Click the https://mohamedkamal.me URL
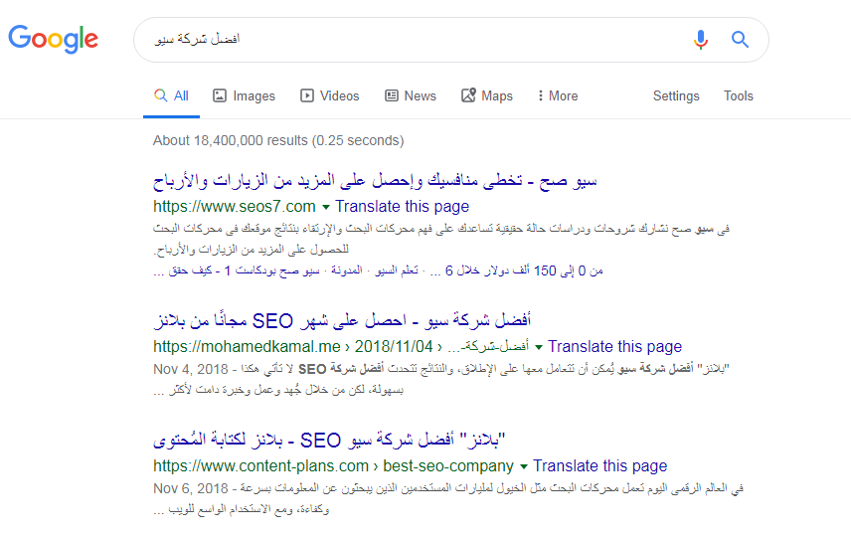 pyautogui.click(x=341, y=346)
